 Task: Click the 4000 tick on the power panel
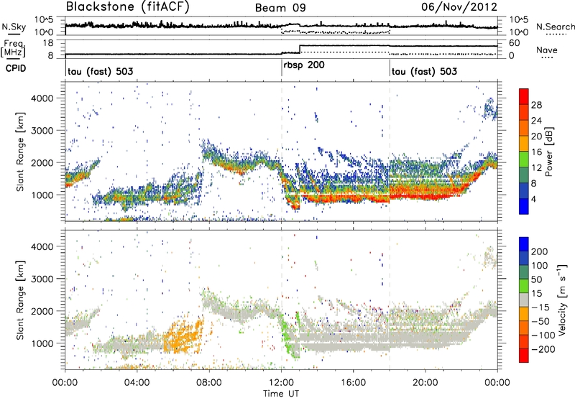[x=42, y=98]
